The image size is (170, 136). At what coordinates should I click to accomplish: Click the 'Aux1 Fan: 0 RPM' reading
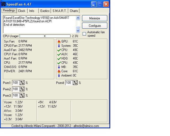point(15,58)
